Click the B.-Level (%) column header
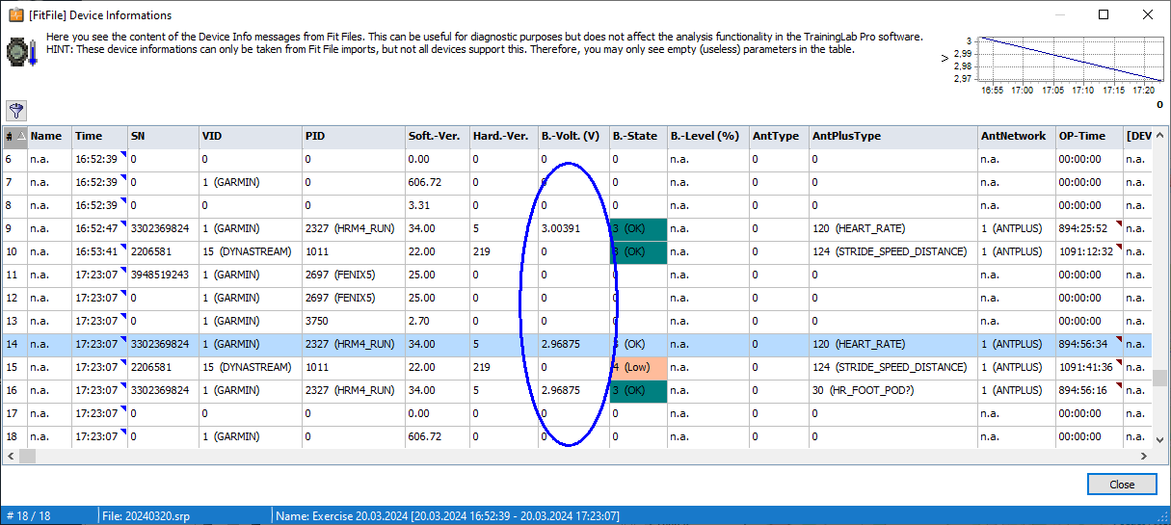 [x=708, y=137]
